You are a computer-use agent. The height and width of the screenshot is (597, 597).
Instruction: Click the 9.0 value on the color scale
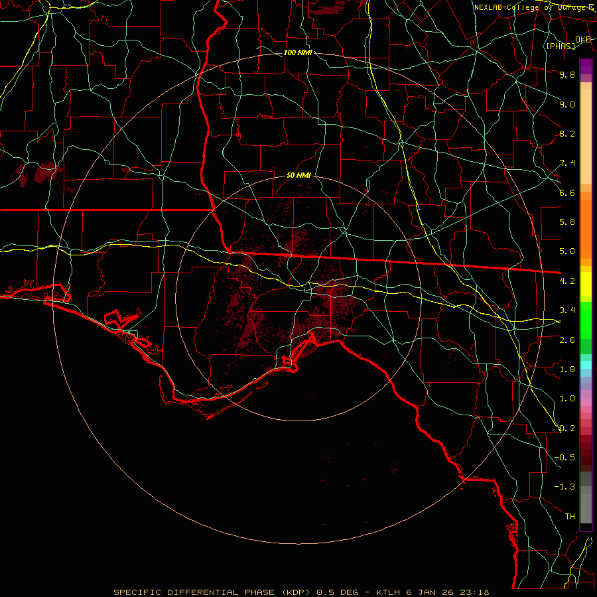[x=567, y=104]
